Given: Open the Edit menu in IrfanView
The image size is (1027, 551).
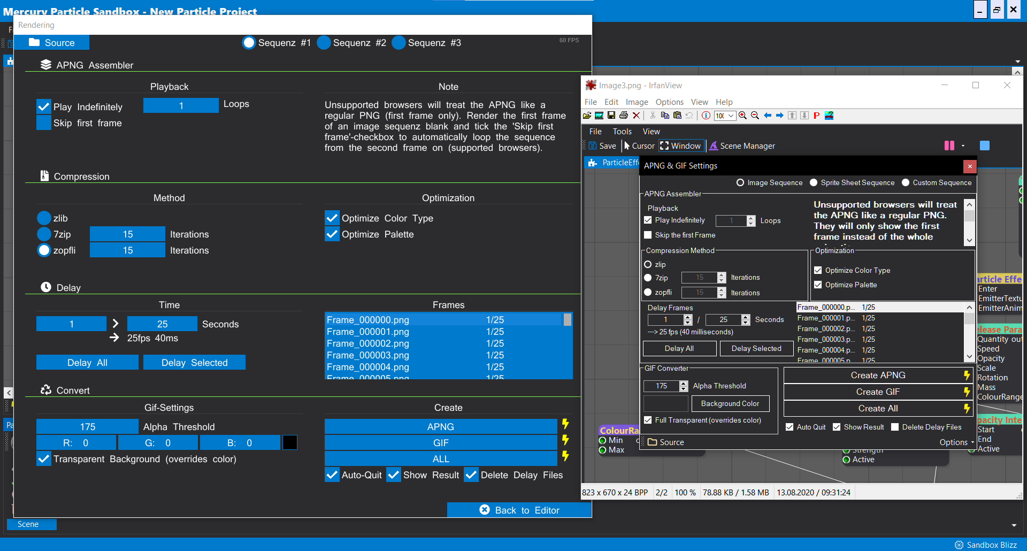Looking at the screenshot, I should coord(611,102).
